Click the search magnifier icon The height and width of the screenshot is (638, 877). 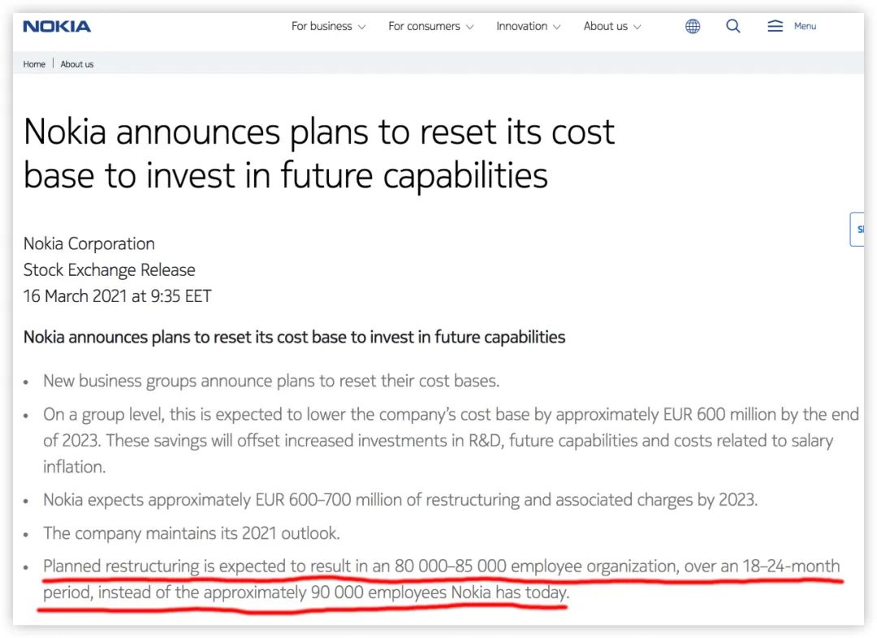pyautogui.click(x=733, y=27)
